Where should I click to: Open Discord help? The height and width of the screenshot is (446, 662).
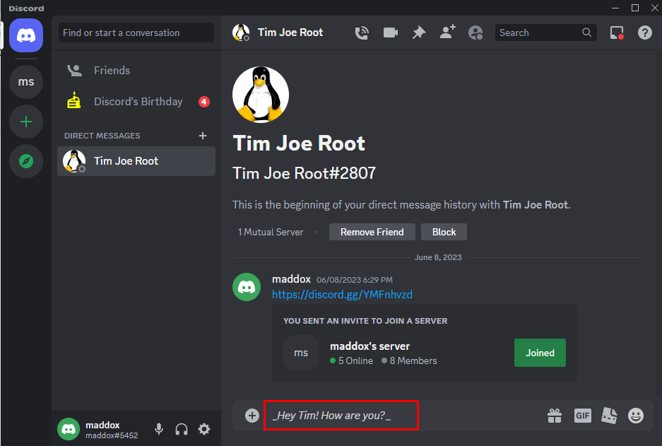coord(644,33)
